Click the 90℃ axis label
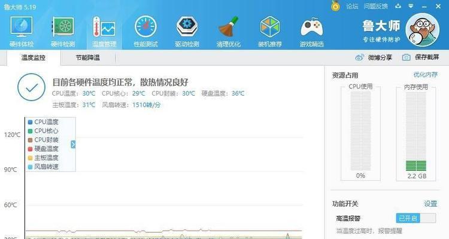 [x=11, y=170]
